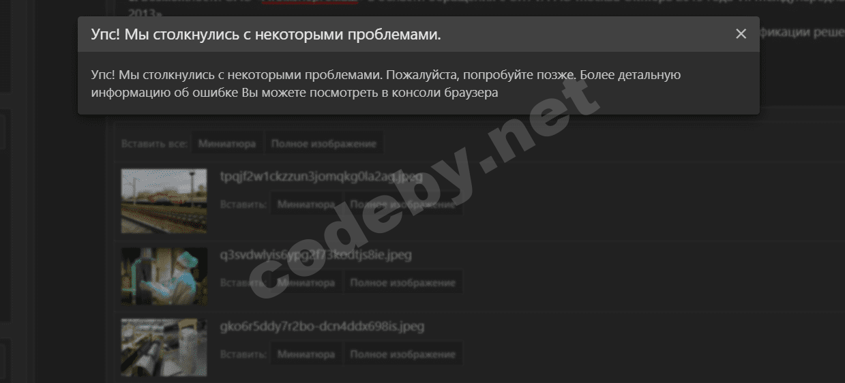The height and width of the screenshot is (383, 845).
Task: Click the error message about browser console
Action: coord(385,84)
